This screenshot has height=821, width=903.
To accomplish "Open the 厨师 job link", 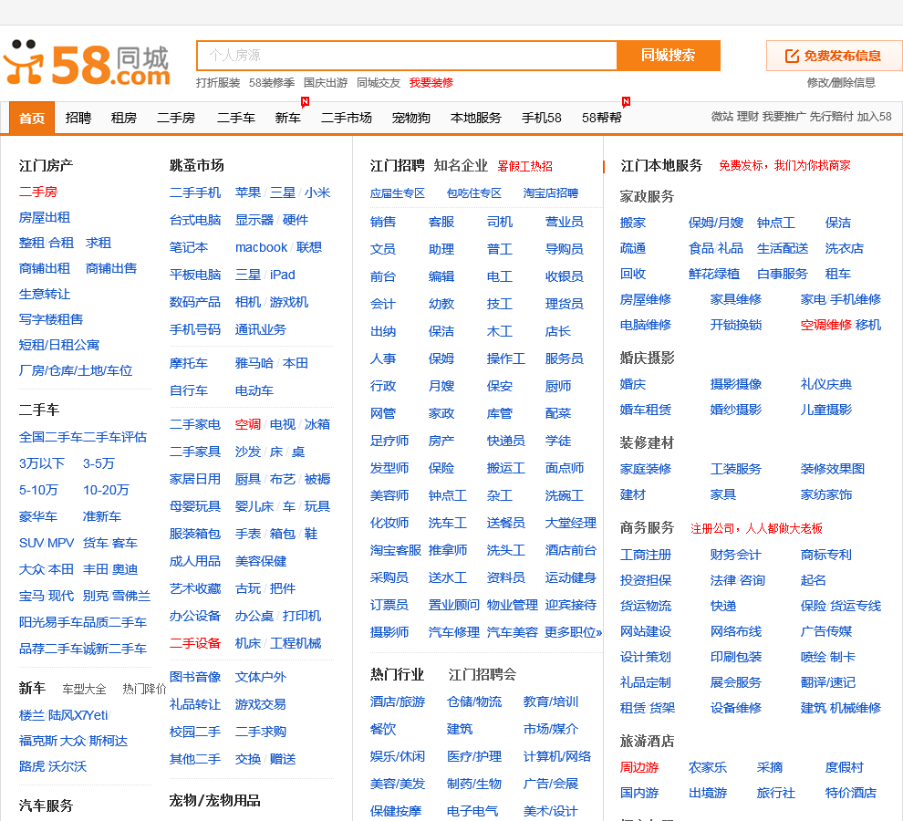I will tap(558, 387).
